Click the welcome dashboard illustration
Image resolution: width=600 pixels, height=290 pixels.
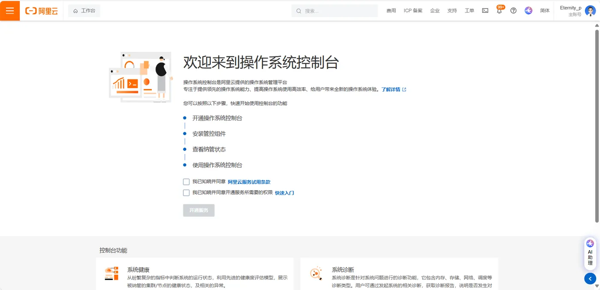(141, 77)
